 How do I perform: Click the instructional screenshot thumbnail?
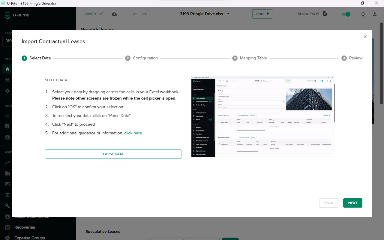point(263,116)
